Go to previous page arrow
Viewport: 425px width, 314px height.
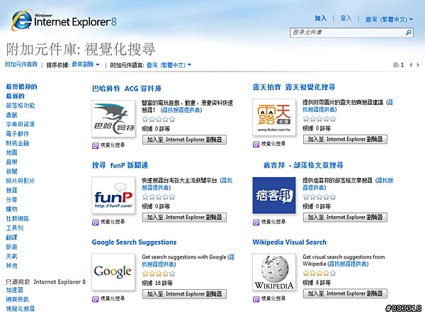point(411,65)
